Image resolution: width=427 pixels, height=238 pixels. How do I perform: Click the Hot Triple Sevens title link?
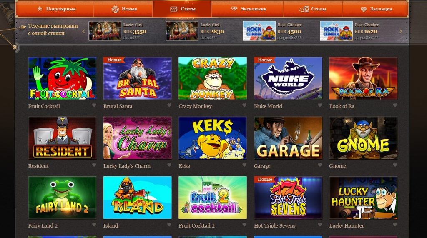click(x=274, y=226)
